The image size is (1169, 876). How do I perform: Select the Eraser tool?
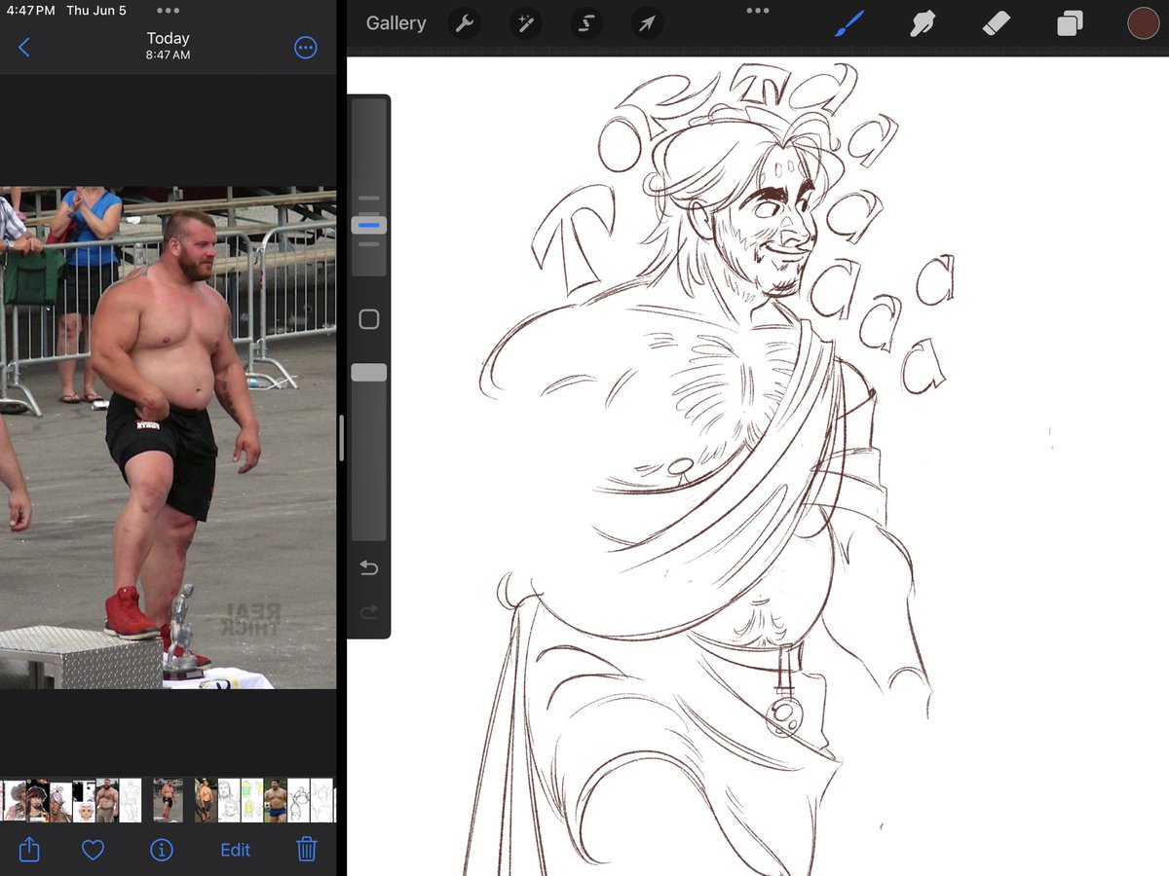pyautogui.click(x=997, y=23)
